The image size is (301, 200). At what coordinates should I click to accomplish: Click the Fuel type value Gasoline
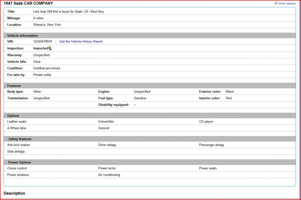pos(140,98)
